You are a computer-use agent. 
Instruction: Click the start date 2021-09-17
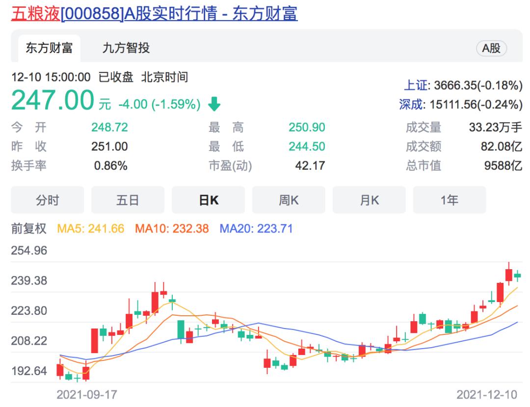87,395
